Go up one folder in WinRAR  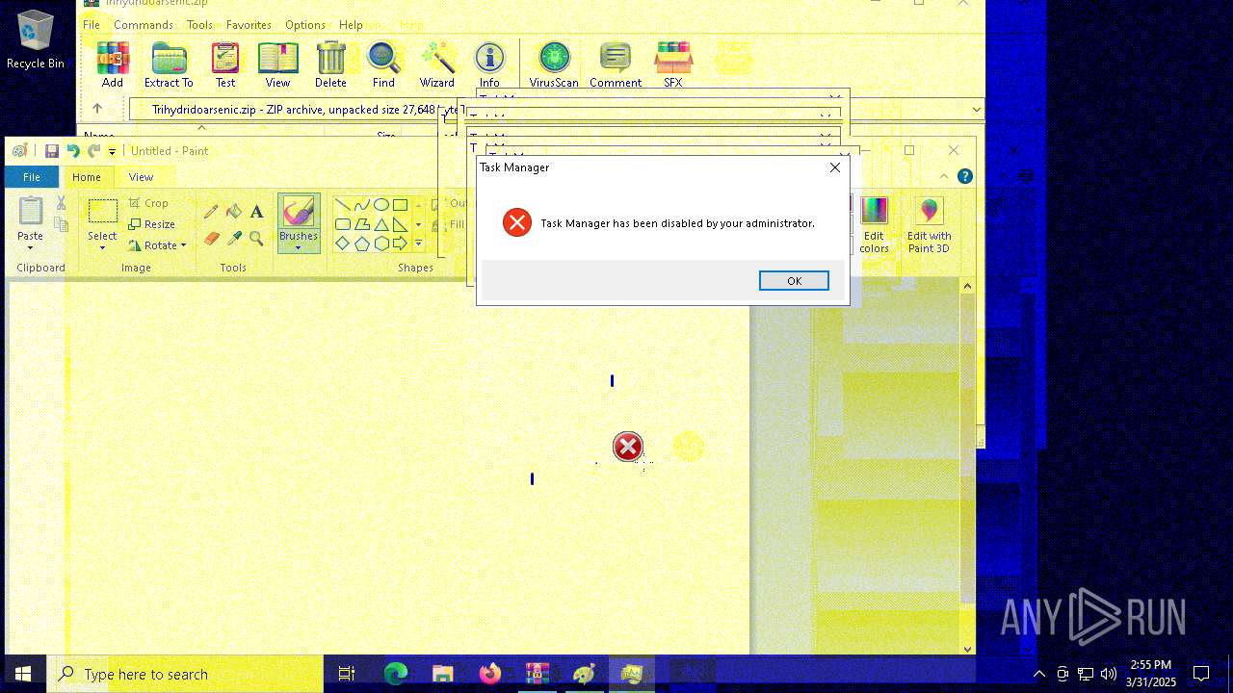click(97, 109)
